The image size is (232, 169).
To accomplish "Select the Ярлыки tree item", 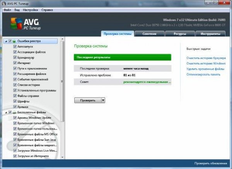I will [23, 107].
